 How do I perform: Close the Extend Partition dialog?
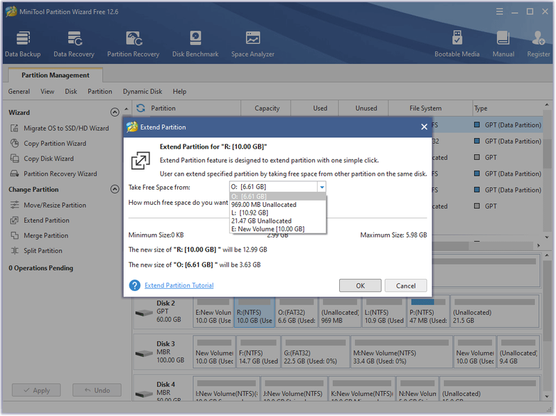point(424,127)
